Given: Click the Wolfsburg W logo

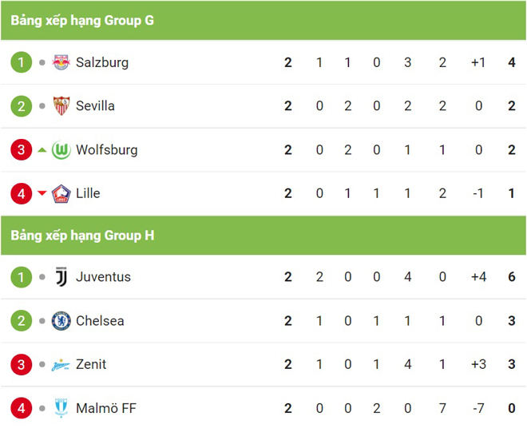Looking at the screenshot, I should 61,150.
